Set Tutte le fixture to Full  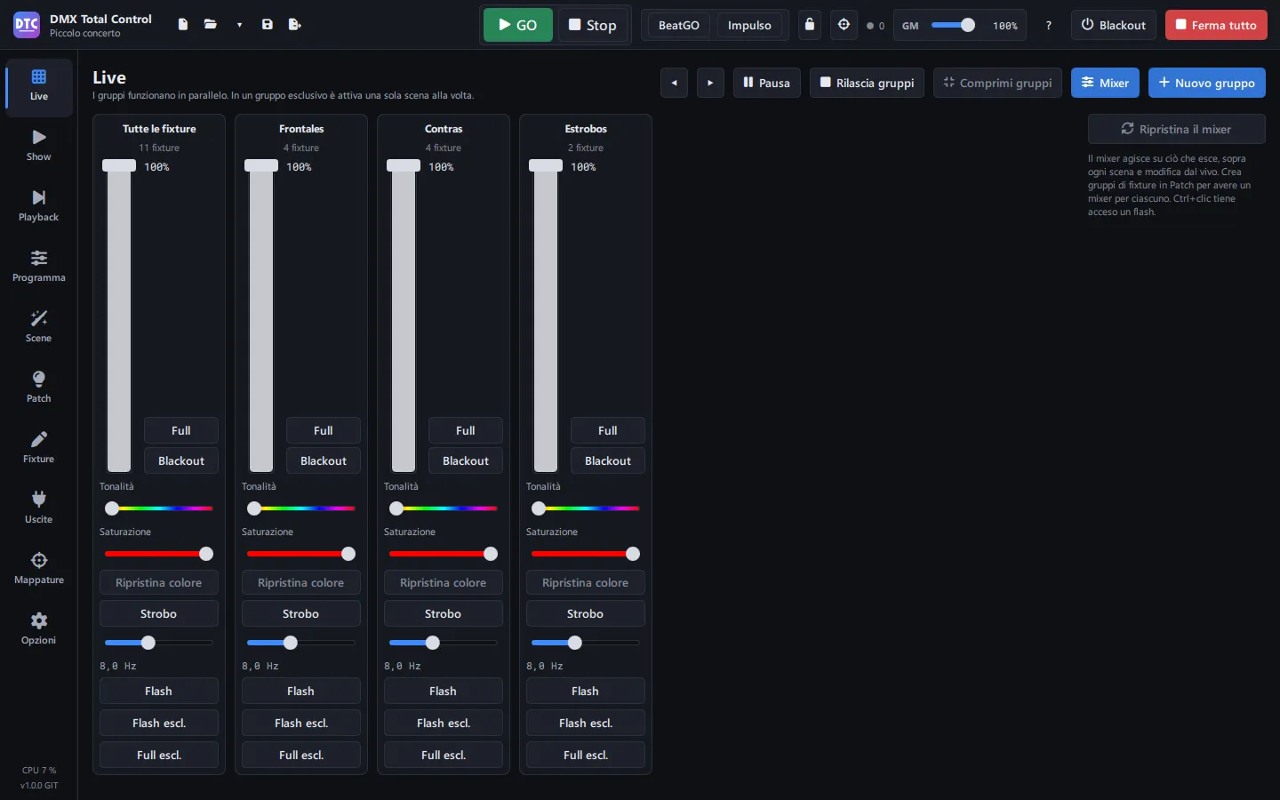pyautogui.click(x=181, y=430)
